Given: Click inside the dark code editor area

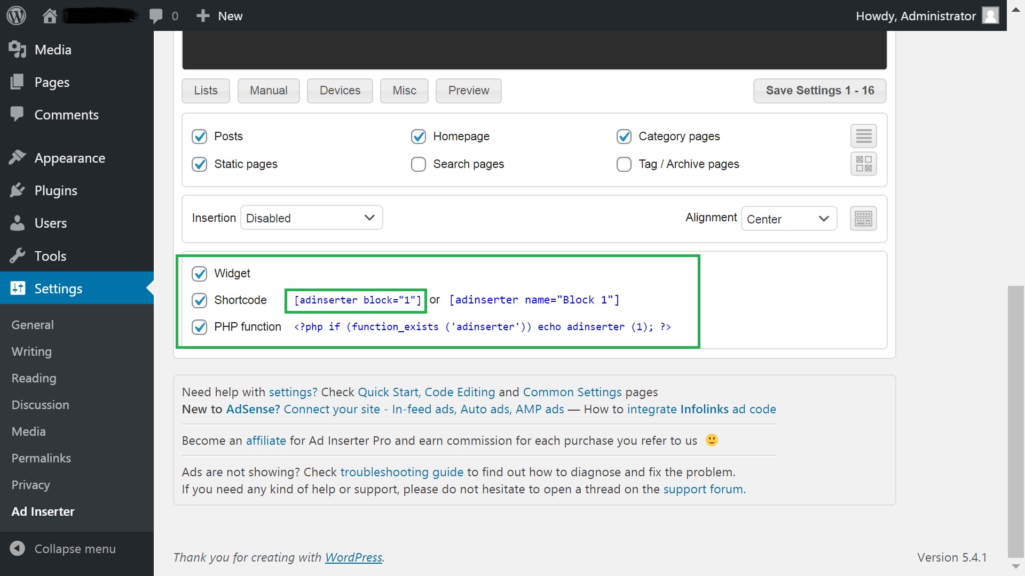Looking at the screenshot, I should [x=534, y=50].
